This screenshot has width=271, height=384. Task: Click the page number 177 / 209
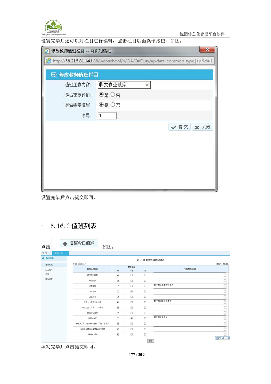(x=136, y=354)
